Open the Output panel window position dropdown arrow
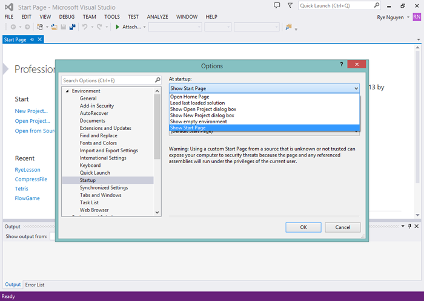Viewport: 424px width, 301px height. pyautogui.click(x=403, y=226)
